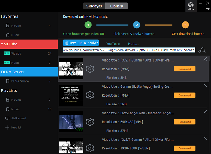The width and height of the screenshot is (211, 154).
Task: Select the DLNA Server sidebar section
Action: (x=29, y=72)
